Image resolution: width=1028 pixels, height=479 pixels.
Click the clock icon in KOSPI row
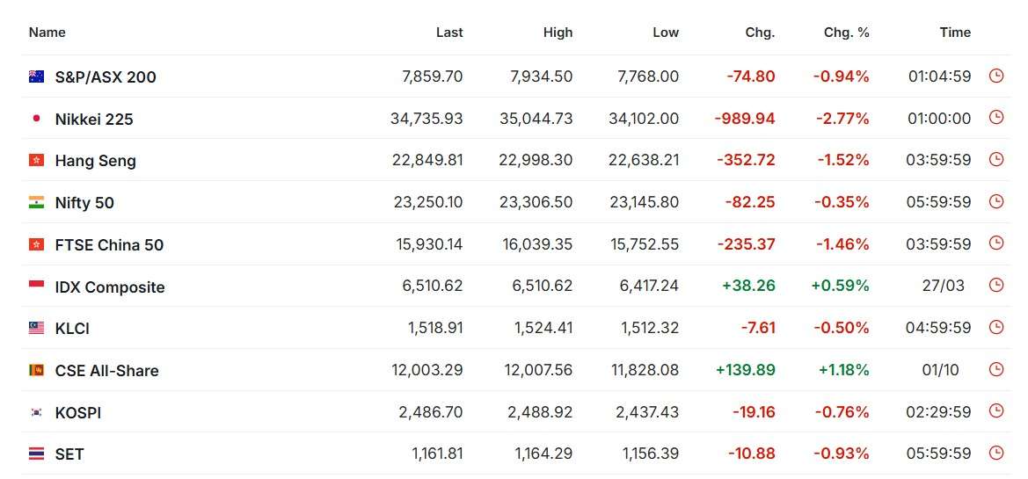point(995,411)
